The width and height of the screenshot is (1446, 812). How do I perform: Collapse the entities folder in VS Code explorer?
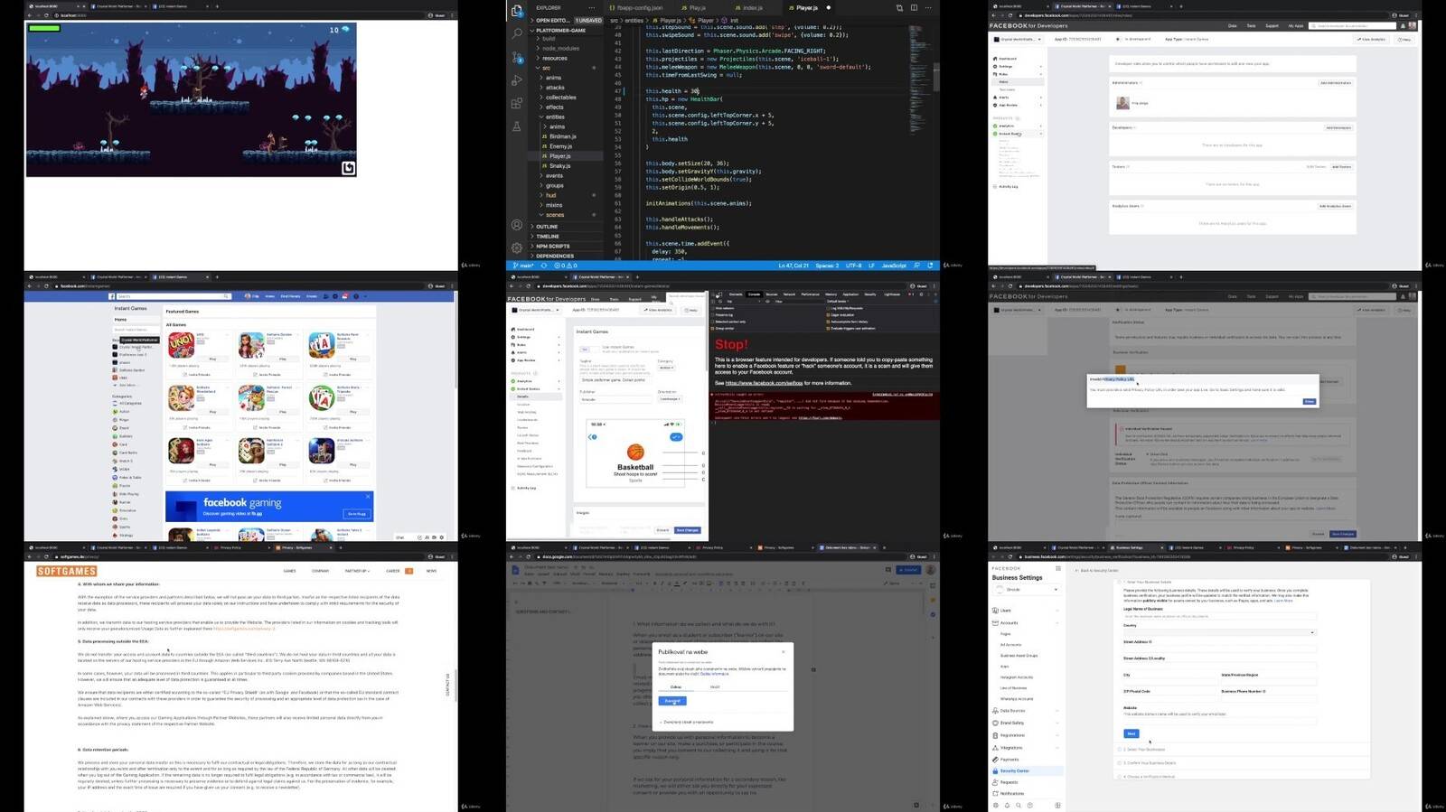click(555, 117)
